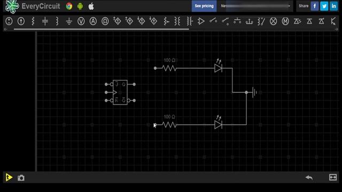Image resolution: width=342 pixels, height=192 pixels.
Task: Click the flip-flop clock input terminal
Action: coord(106,92)
